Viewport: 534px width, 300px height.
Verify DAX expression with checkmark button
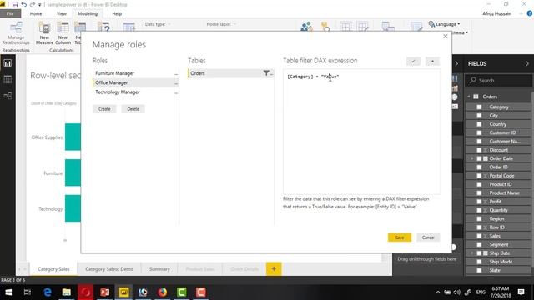click(413, 61)
